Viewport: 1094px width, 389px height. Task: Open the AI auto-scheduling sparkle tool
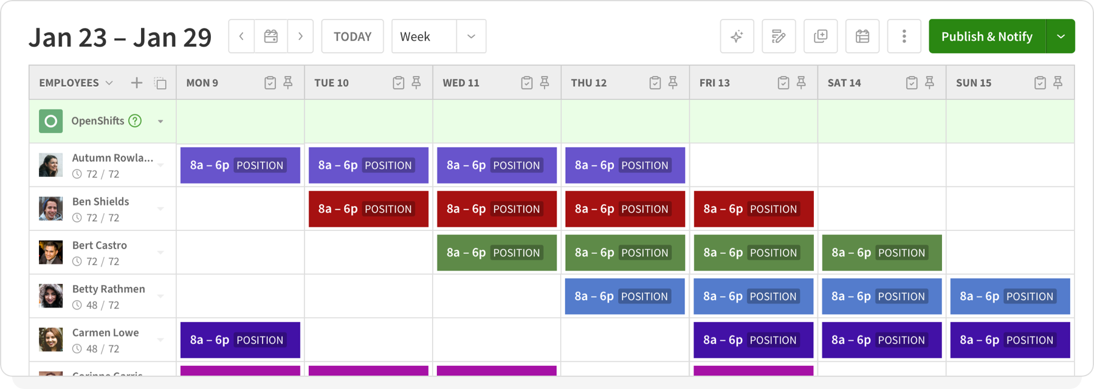tap(737, 36)
